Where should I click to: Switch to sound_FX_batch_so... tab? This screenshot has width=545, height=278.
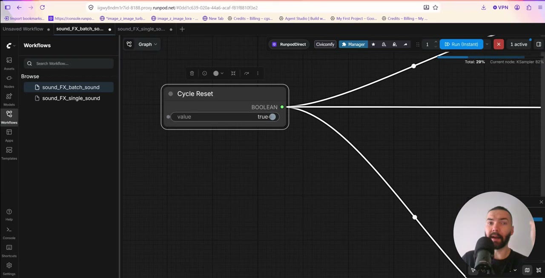click(80, 29)
